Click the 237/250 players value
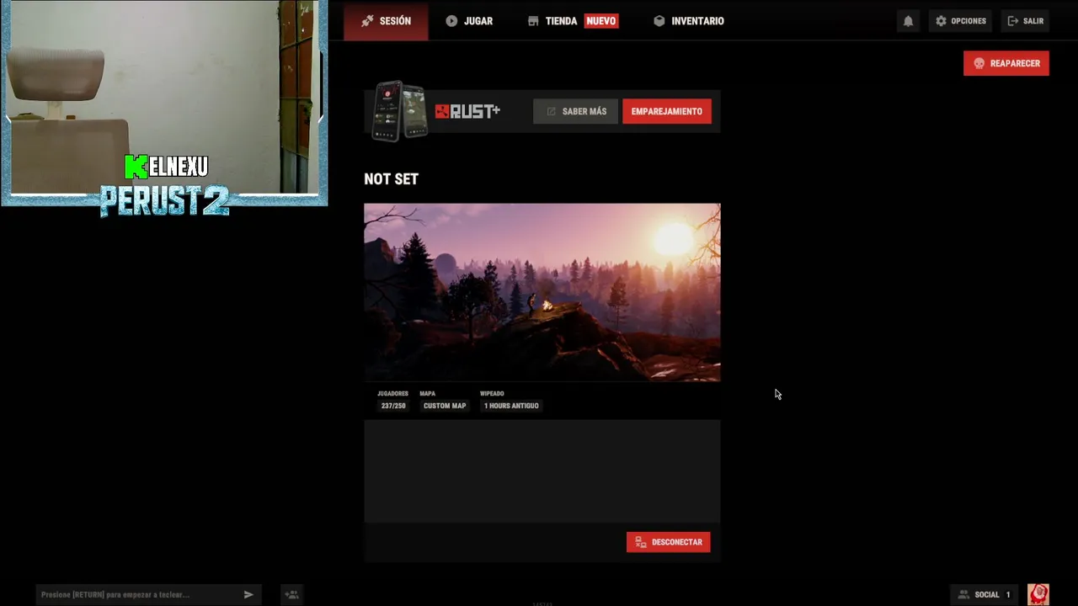Screen dimensions: 1078x606 tap(393, 406)
